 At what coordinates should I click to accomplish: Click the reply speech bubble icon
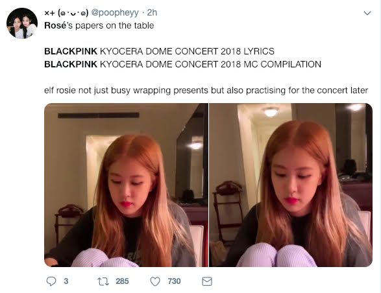51,281
